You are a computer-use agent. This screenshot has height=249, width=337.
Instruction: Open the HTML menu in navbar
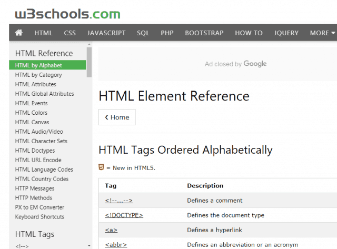(x=43, y=33)
